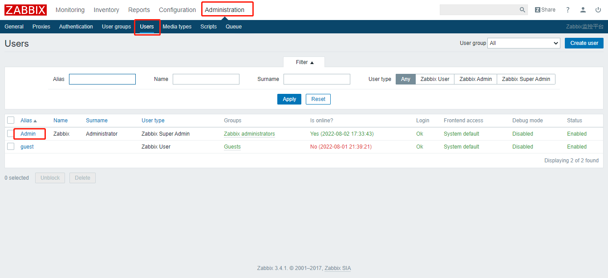This screenshot has height=278, width=608.
Task: Click the disabled Unblock button
Action: click(x=50, y=178)
